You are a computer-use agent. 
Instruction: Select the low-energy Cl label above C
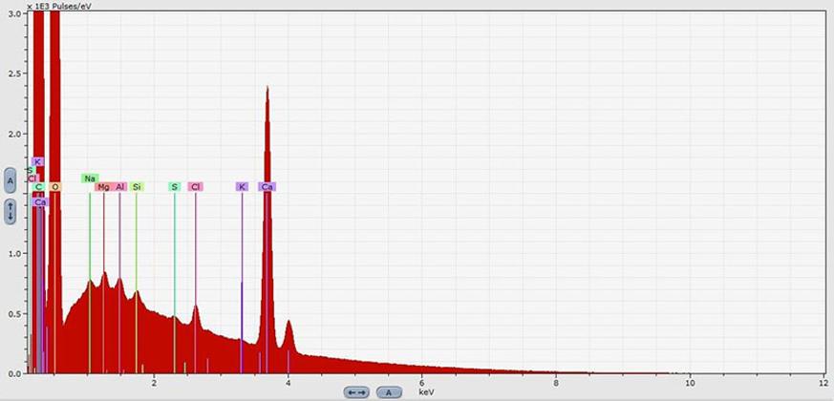point(33,179)
